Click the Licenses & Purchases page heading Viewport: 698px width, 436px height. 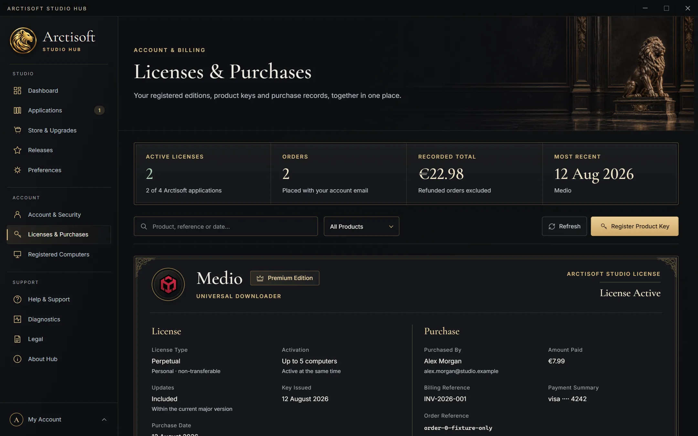[223, 72]
